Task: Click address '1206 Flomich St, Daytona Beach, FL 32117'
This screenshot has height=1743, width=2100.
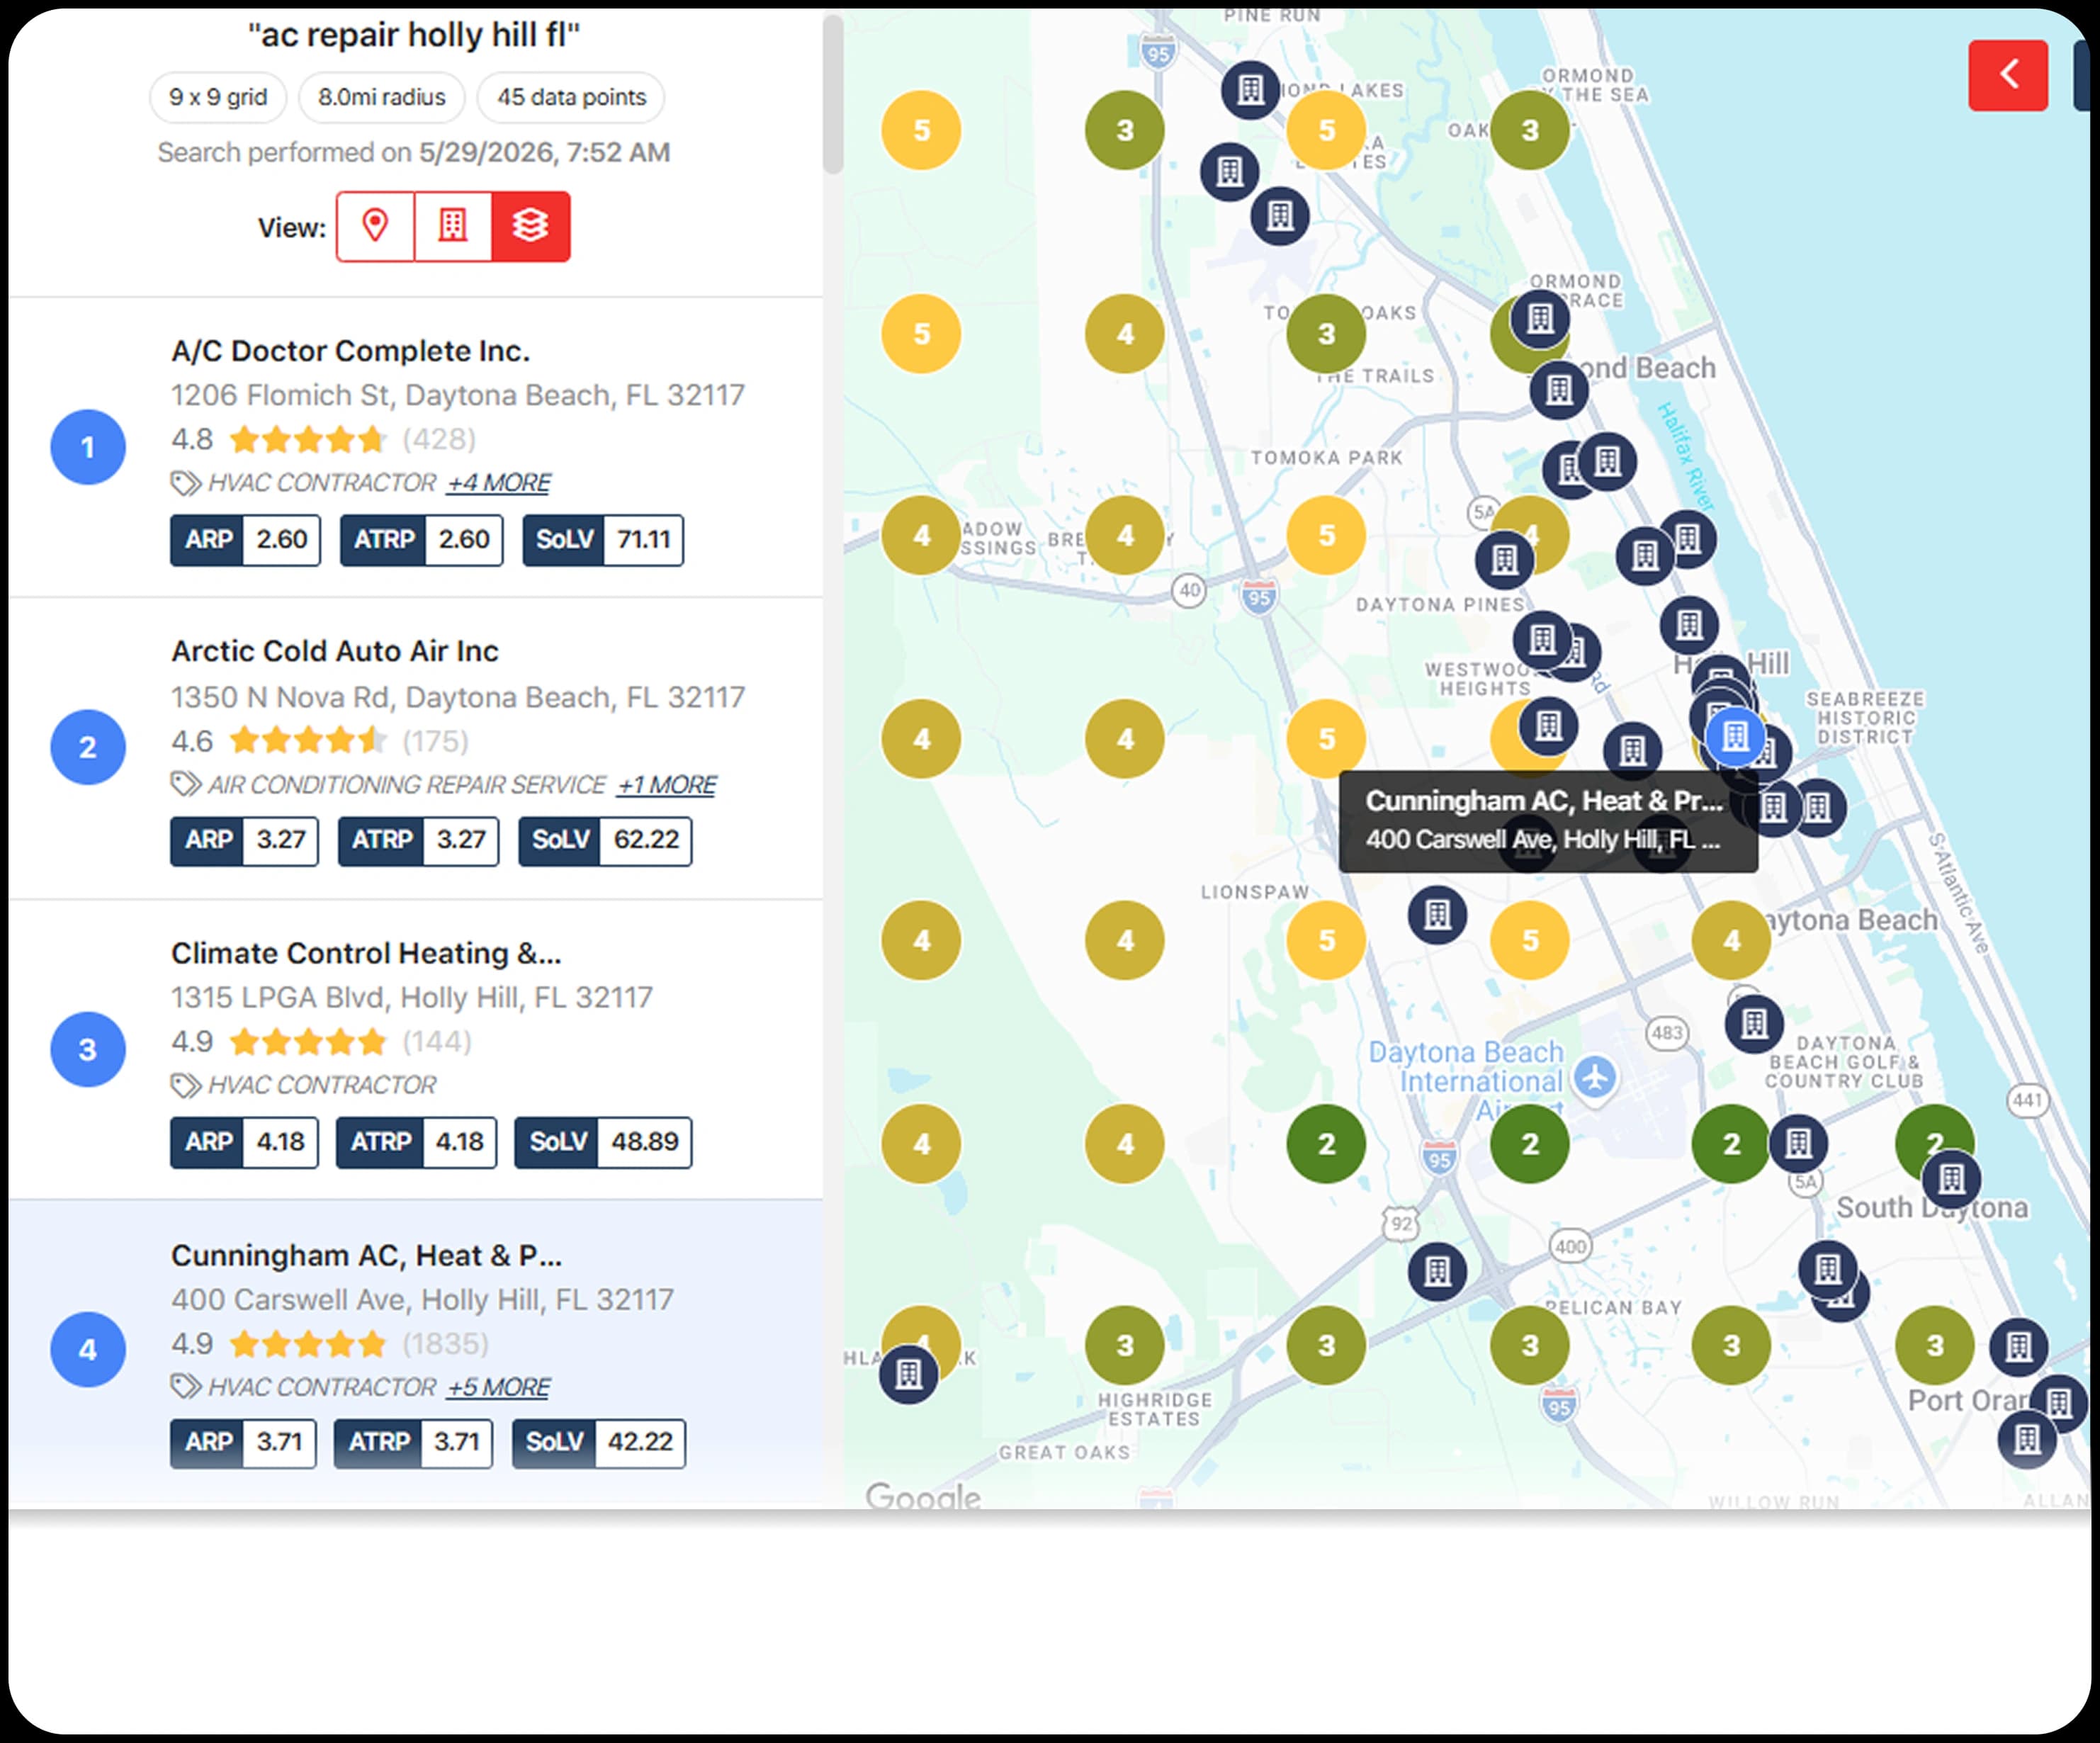Action: point(458,395)
